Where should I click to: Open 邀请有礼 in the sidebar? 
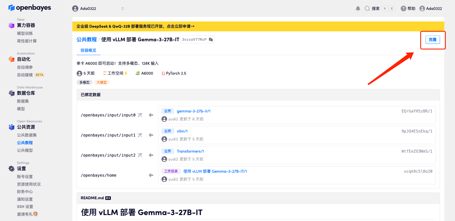tap(27, 214)
